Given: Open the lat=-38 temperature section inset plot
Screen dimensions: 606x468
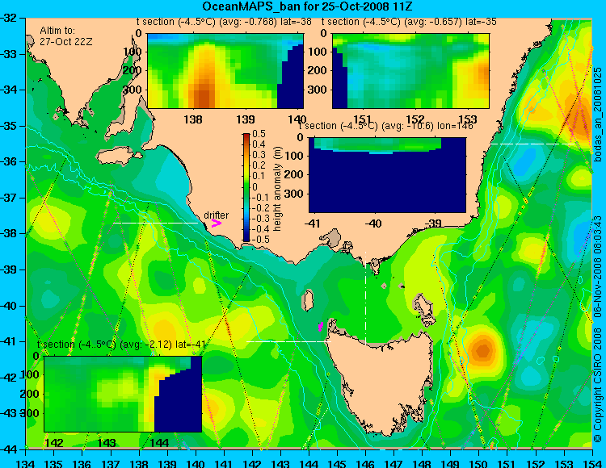Looking at the screenshot, I should [225, 71].
